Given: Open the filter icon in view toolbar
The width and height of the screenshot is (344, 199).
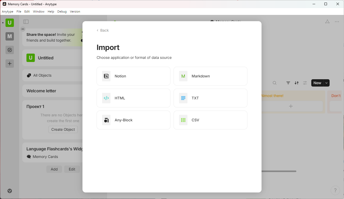Looking at the screenshot, I should pyautogui.click(x=288, y=83).
